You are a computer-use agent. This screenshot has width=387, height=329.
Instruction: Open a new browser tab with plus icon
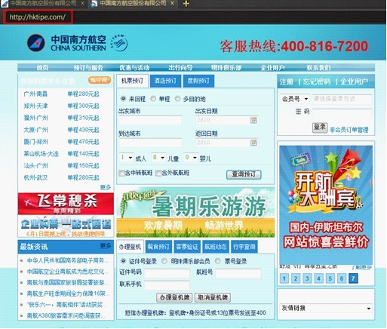coord(186,4)
